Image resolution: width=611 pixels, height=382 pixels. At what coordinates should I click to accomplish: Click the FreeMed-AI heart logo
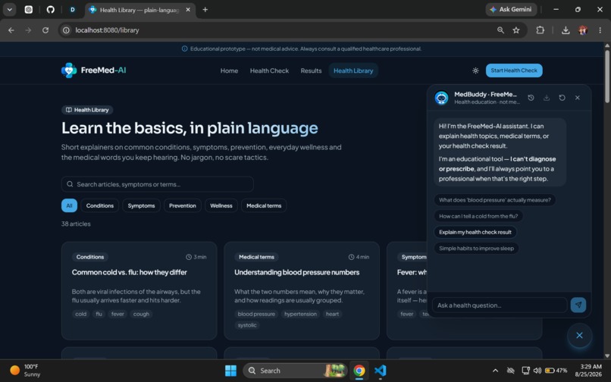pos(69,70)
